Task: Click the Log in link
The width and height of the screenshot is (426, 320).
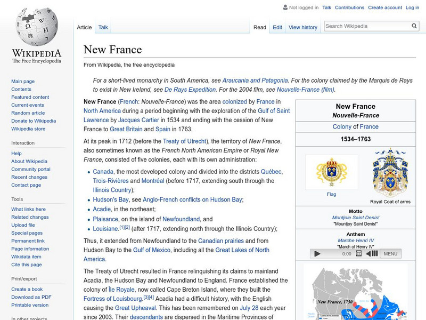Action: pos(412,7)
